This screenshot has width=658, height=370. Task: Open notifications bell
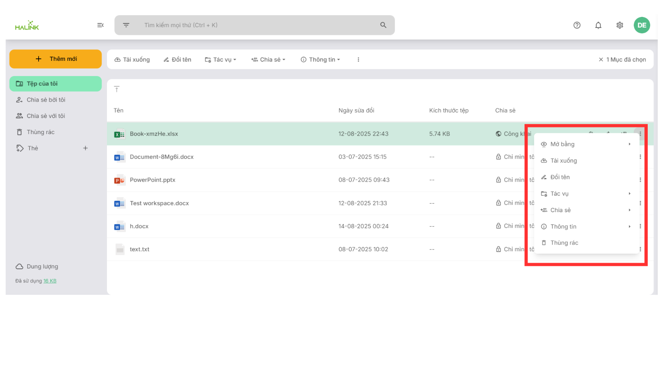(598, 25)
